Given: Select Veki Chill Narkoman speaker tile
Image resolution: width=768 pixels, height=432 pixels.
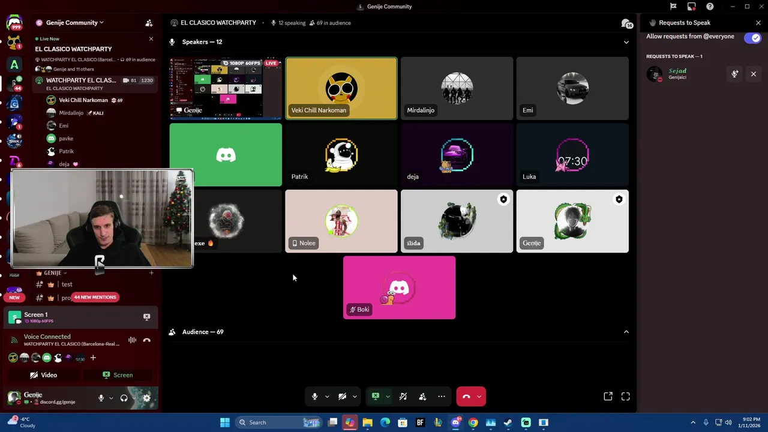Looking at the screenshot, I should click(x=341, y=88).
